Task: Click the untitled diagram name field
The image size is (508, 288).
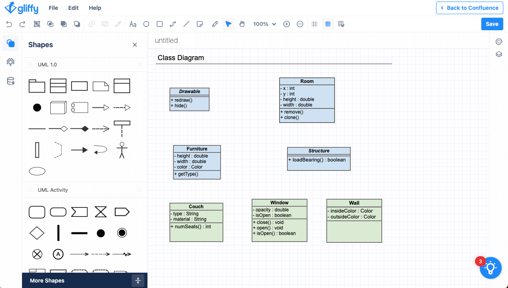Action: point(166,40)
